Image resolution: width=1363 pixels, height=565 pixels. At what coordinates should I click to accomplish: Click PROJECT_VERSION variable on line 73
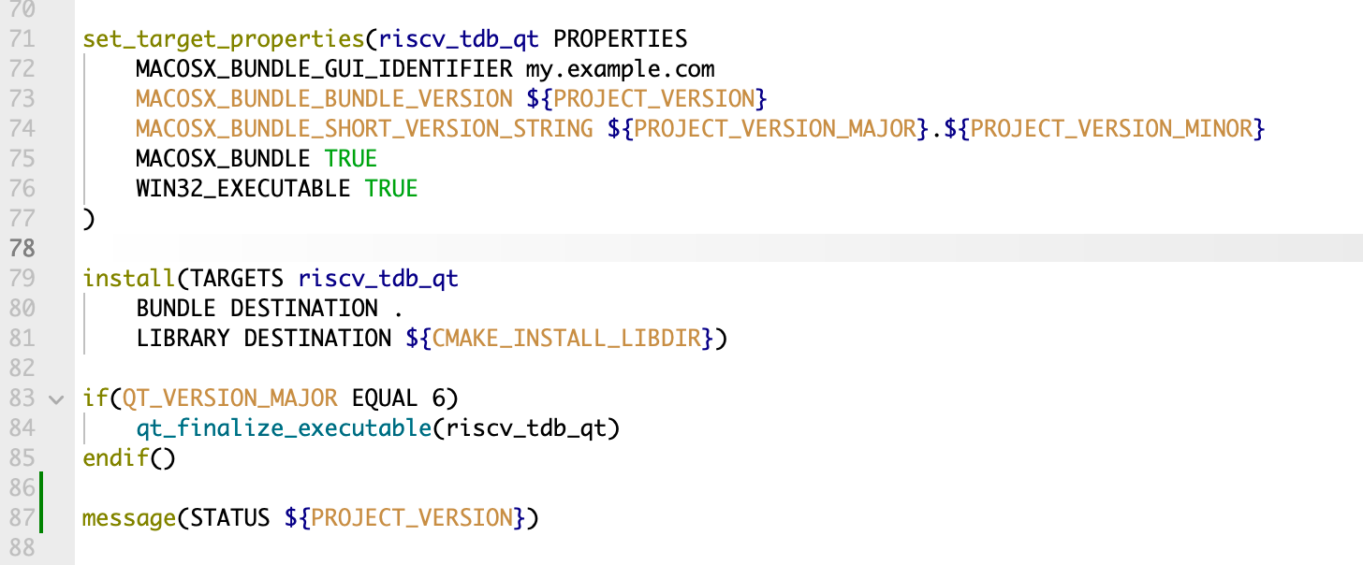click(x=653, y=99)
